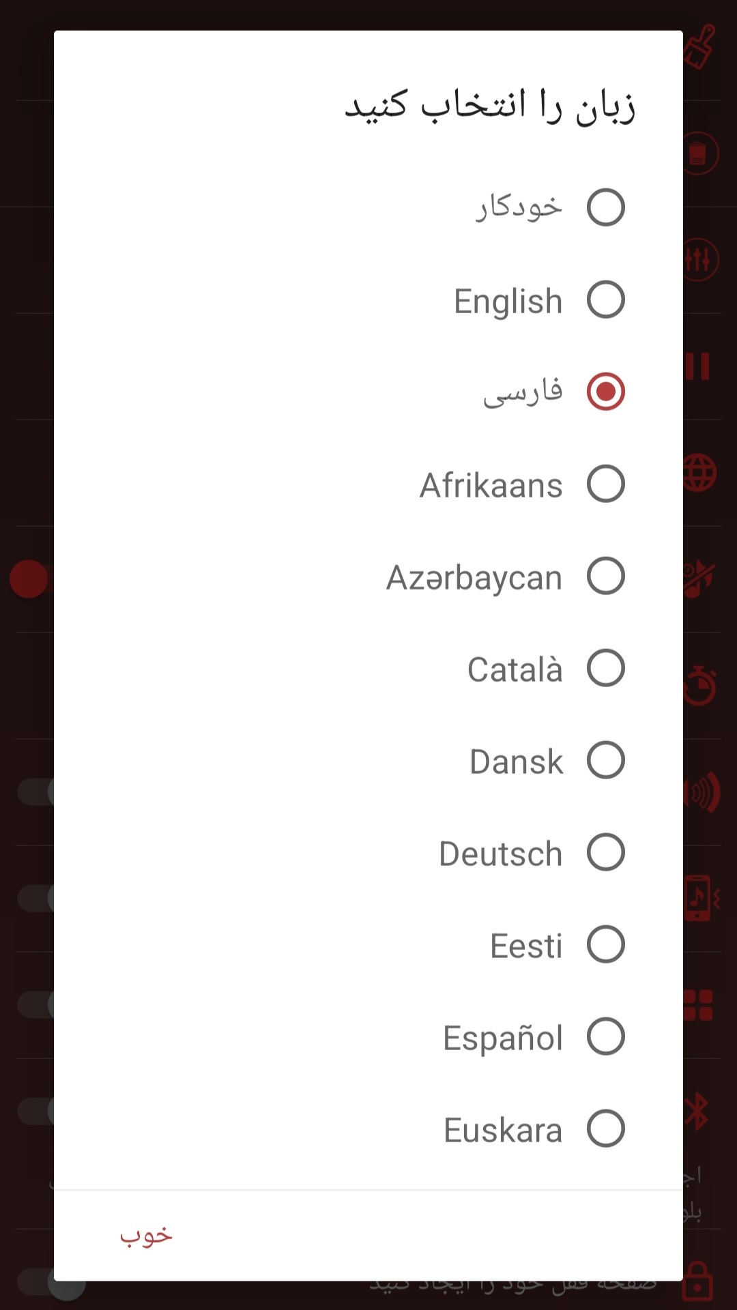Switch language to Deutsch
This screenshot has width=737, height=1310.
(x=605, y=852)
